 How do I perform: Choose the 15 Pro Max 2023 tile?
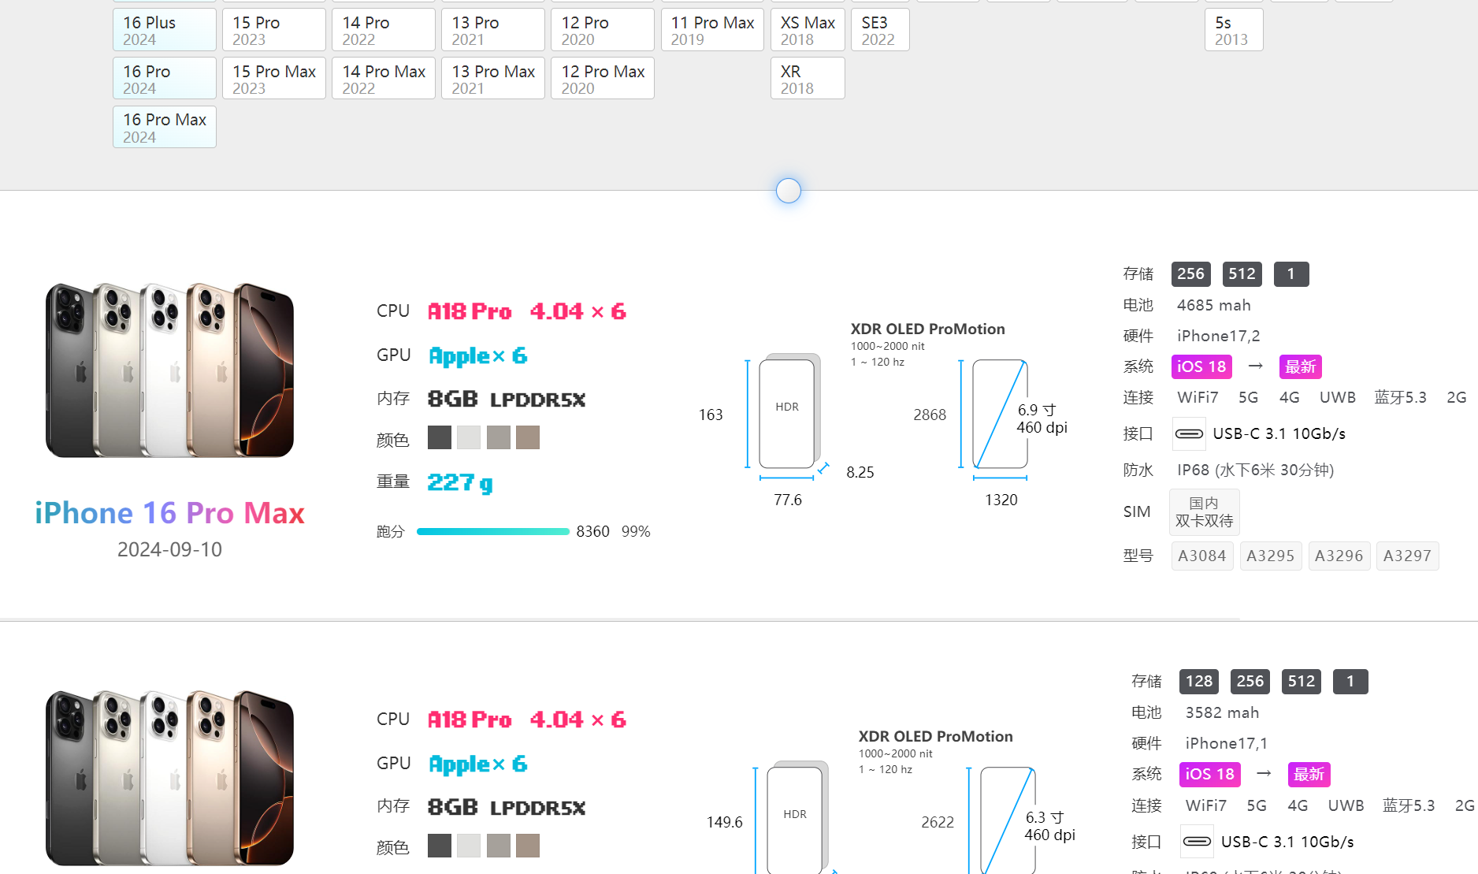coord(273,79)
